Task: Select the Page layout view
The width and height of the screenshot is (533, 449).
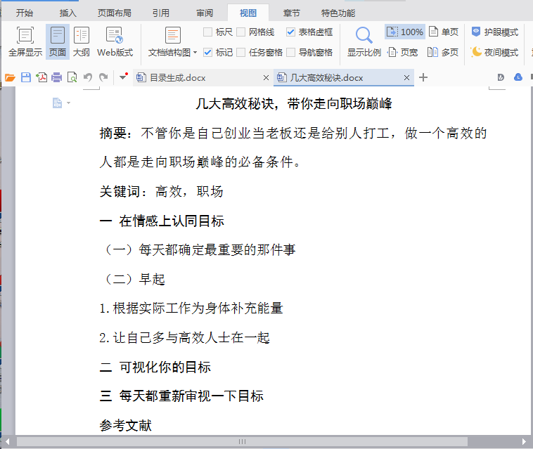Action: (58, 41)
